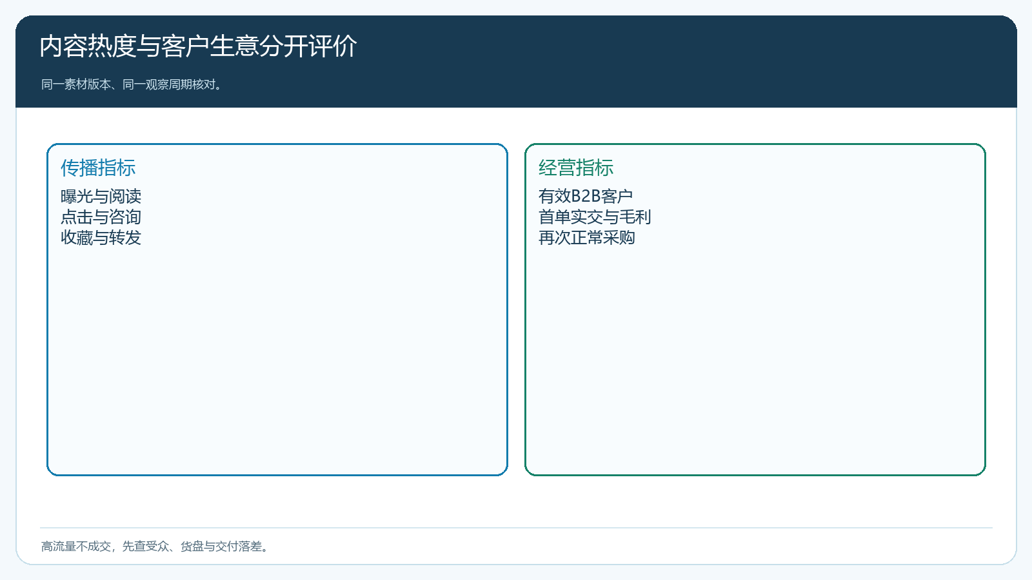1032x580 pixels.
Task: Click the 经营指标 card heading
Action: (x=576, y=168)
